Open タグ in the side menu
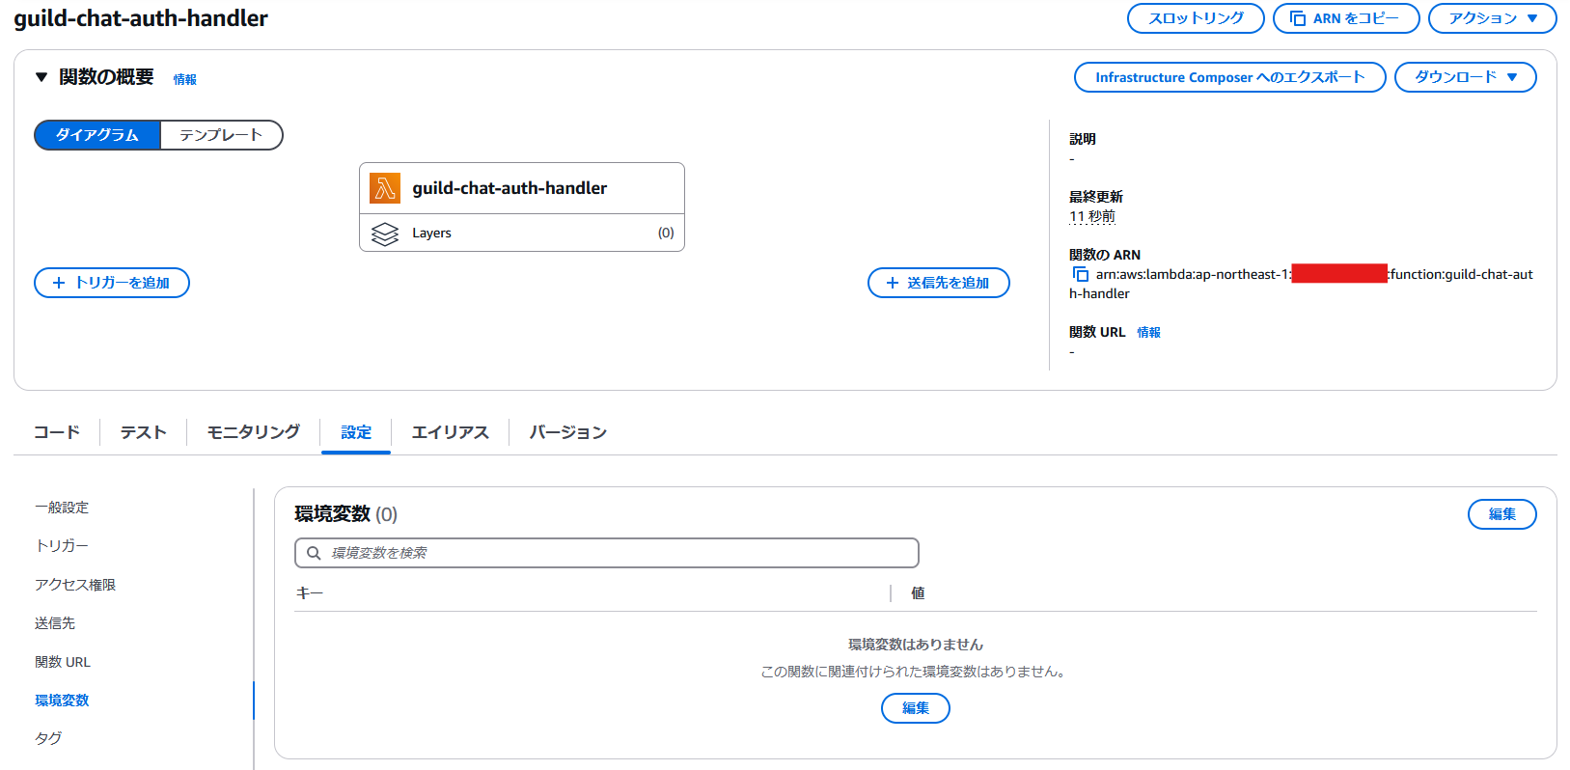This screenshot has width=1570, height=770. [48, 738]
